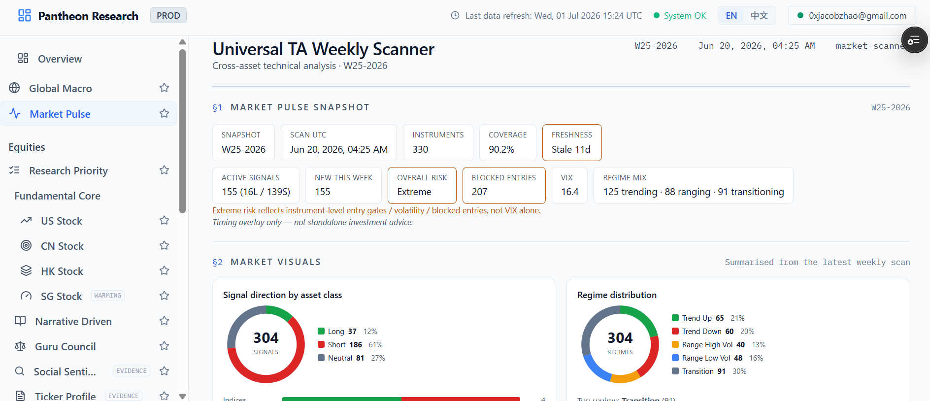Click the Market Pulse activity icon
The width and height of the screenshot is (930, 401).
point(15,114)
